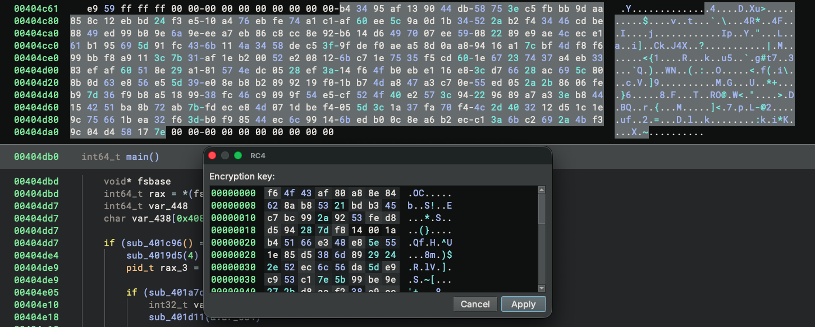Minimize the RC4 dialog via yellow button

(225, 155)
